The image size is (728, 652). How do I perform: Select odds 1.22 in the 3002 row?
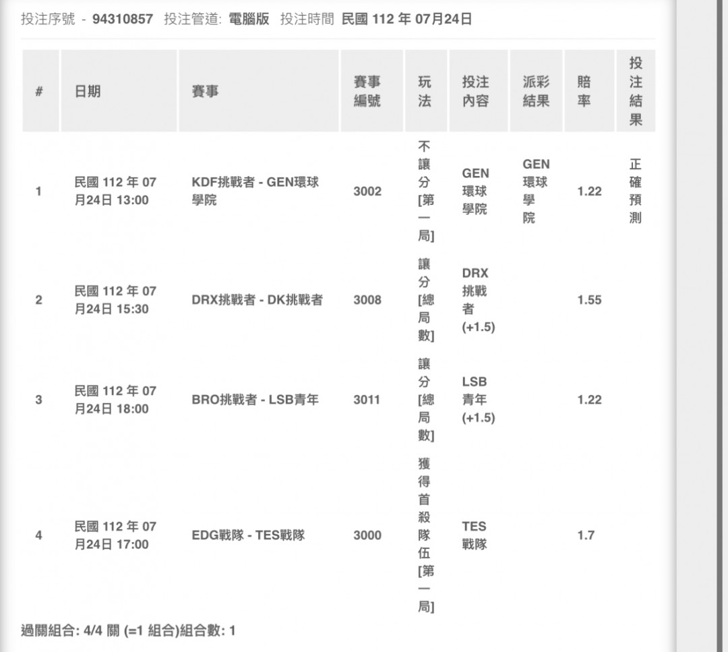pos(589,191)
